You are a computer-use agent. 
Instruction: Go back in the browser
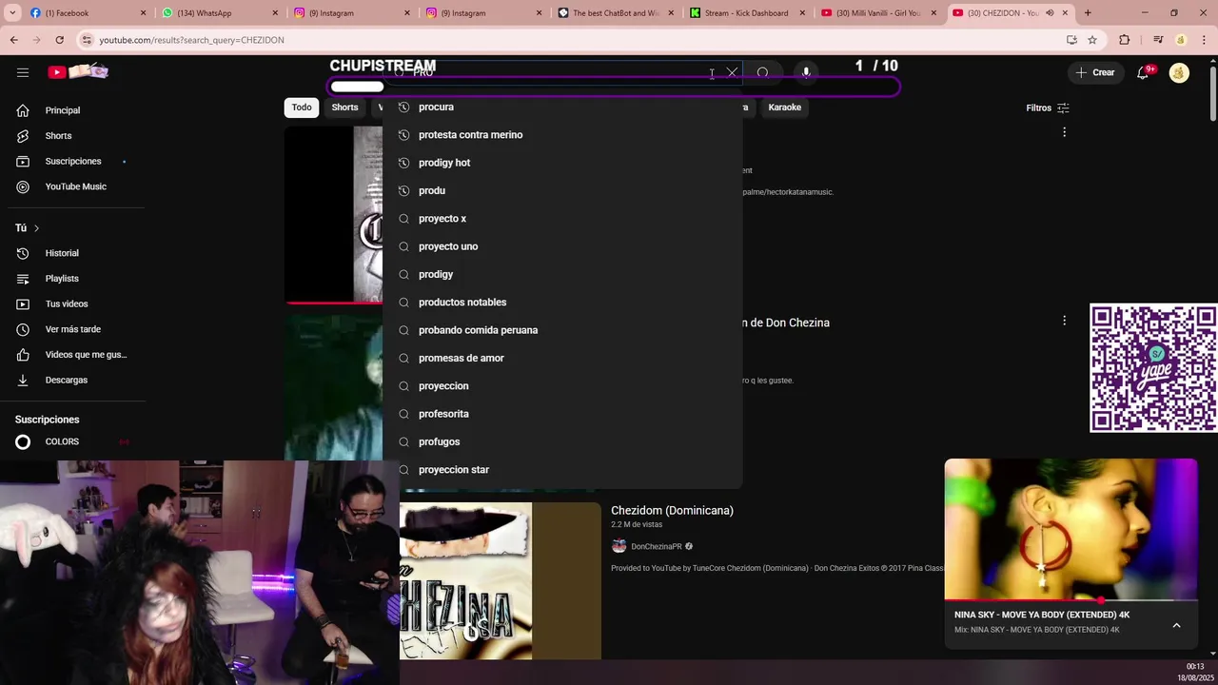click(13, 40)
